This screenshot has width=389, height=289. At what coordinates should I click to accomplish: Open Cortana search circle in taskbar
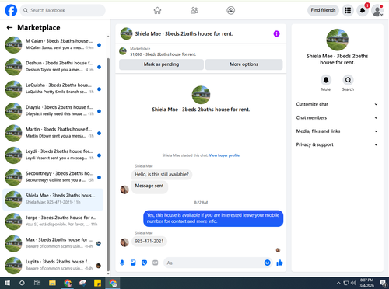[x=22, y=283]
